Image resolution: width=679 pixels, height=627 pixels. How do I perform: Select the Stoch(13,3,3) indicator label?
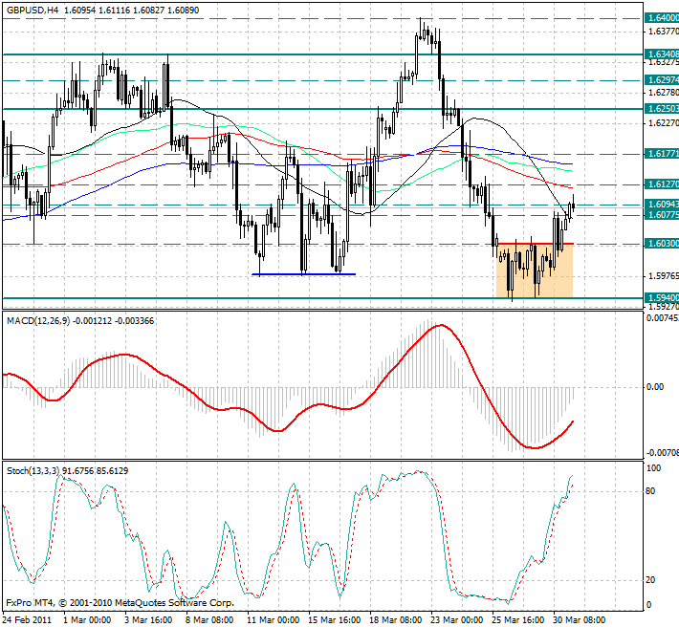[x=33, y=471]
